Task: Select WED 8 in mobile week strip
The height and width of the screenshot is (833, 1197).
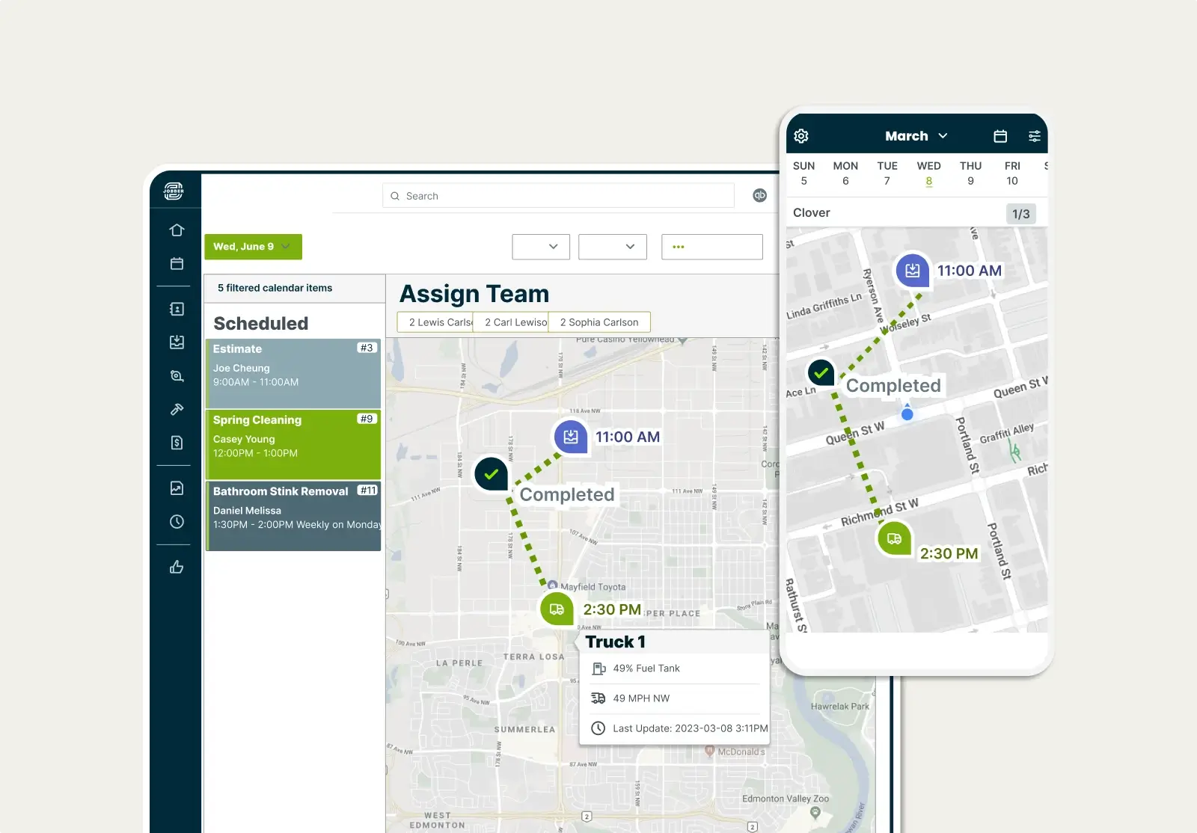Action: 928,173
